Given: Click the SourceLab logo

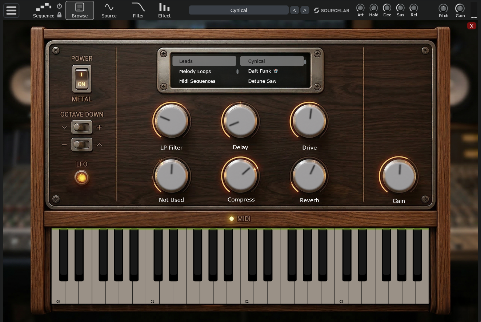Looking at the screenshot, I should point(331,11).
